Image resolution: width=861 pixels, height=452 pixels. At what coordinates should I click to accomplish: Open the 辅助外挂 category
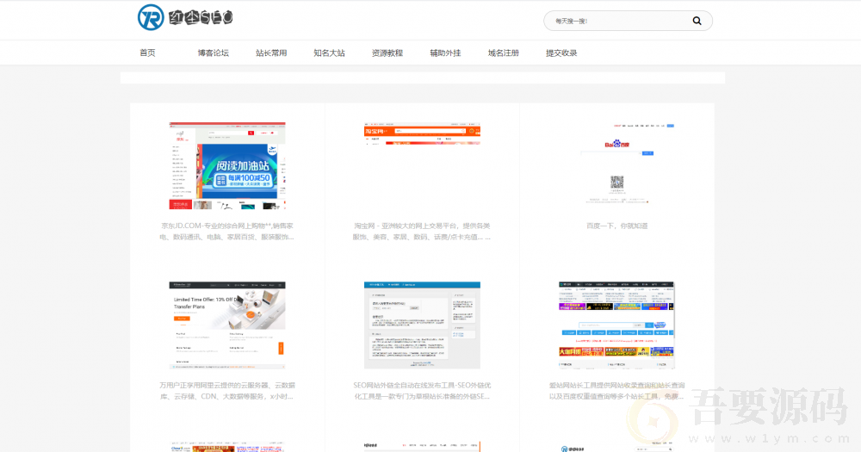pyautogui.click(x=445, y=53)
